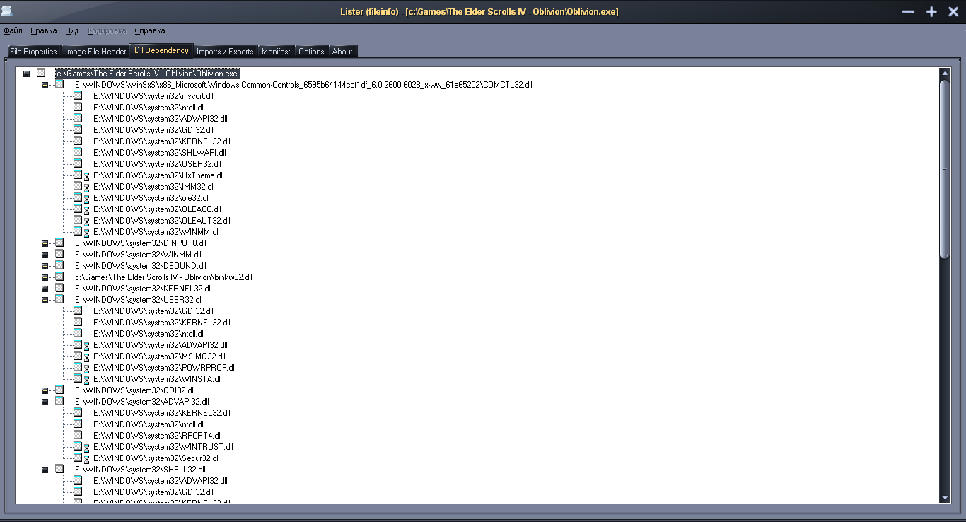The image size is (966, 522).
Task: Collapse the Oblivion.exe root node
Action: point(26,73)
